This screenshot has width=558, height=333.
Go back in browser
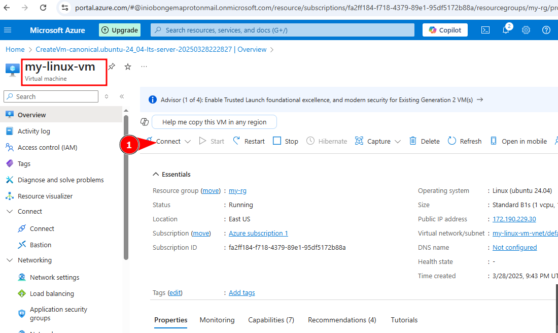(7, 8)
